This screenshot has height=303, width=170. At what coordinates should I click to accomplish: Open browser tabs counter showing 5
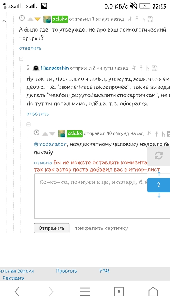click(x=119, y=291)
